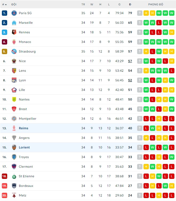Click the St Etienne green crest

(x=14, y=176)
